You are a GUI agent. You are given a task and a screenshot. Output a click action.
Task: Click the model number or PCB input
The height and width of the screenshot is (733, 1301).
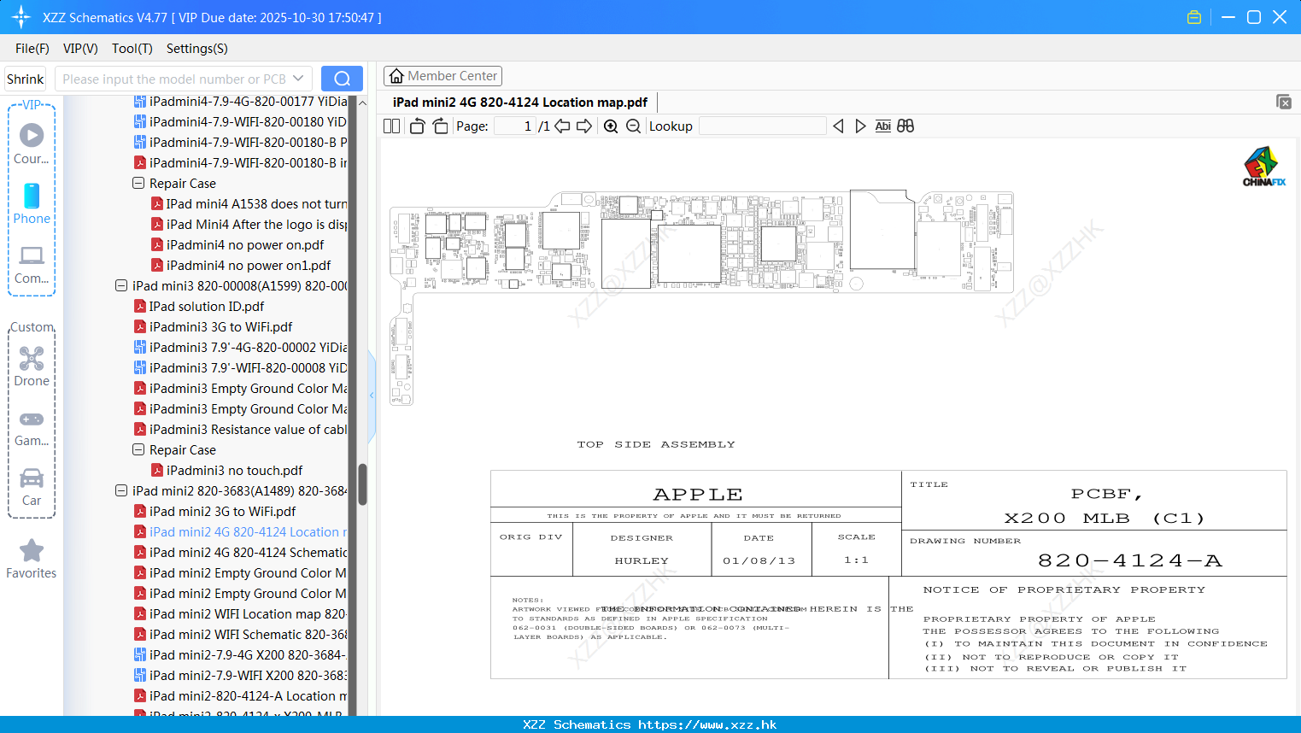tap(173, 79)
